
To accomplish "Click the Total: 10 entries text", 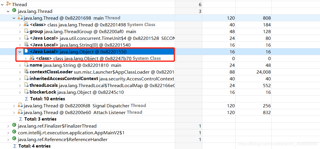I will pos(47,99).
